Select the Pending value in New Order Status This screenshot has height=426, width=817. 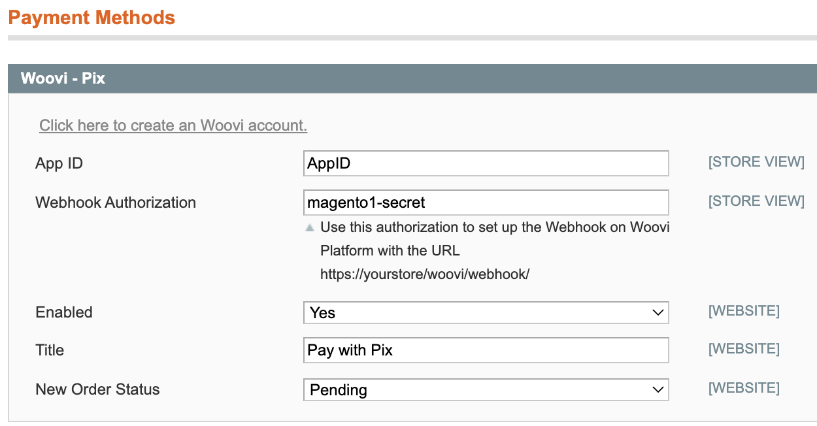tap(340, 389)
